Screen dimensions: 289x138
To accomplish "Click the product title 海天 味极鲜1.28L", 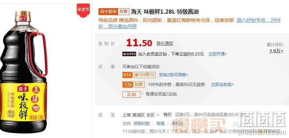I will (x=153, y=12).
